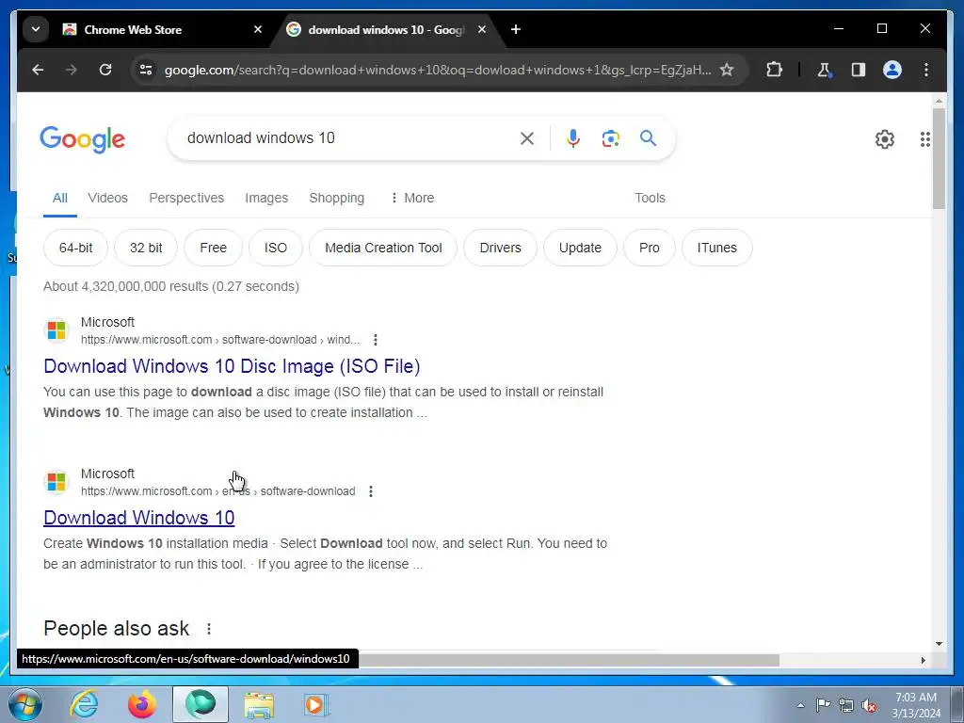Reload the page with the refresh icon
This screenshot has width=964, height=723.
(105, 70)
